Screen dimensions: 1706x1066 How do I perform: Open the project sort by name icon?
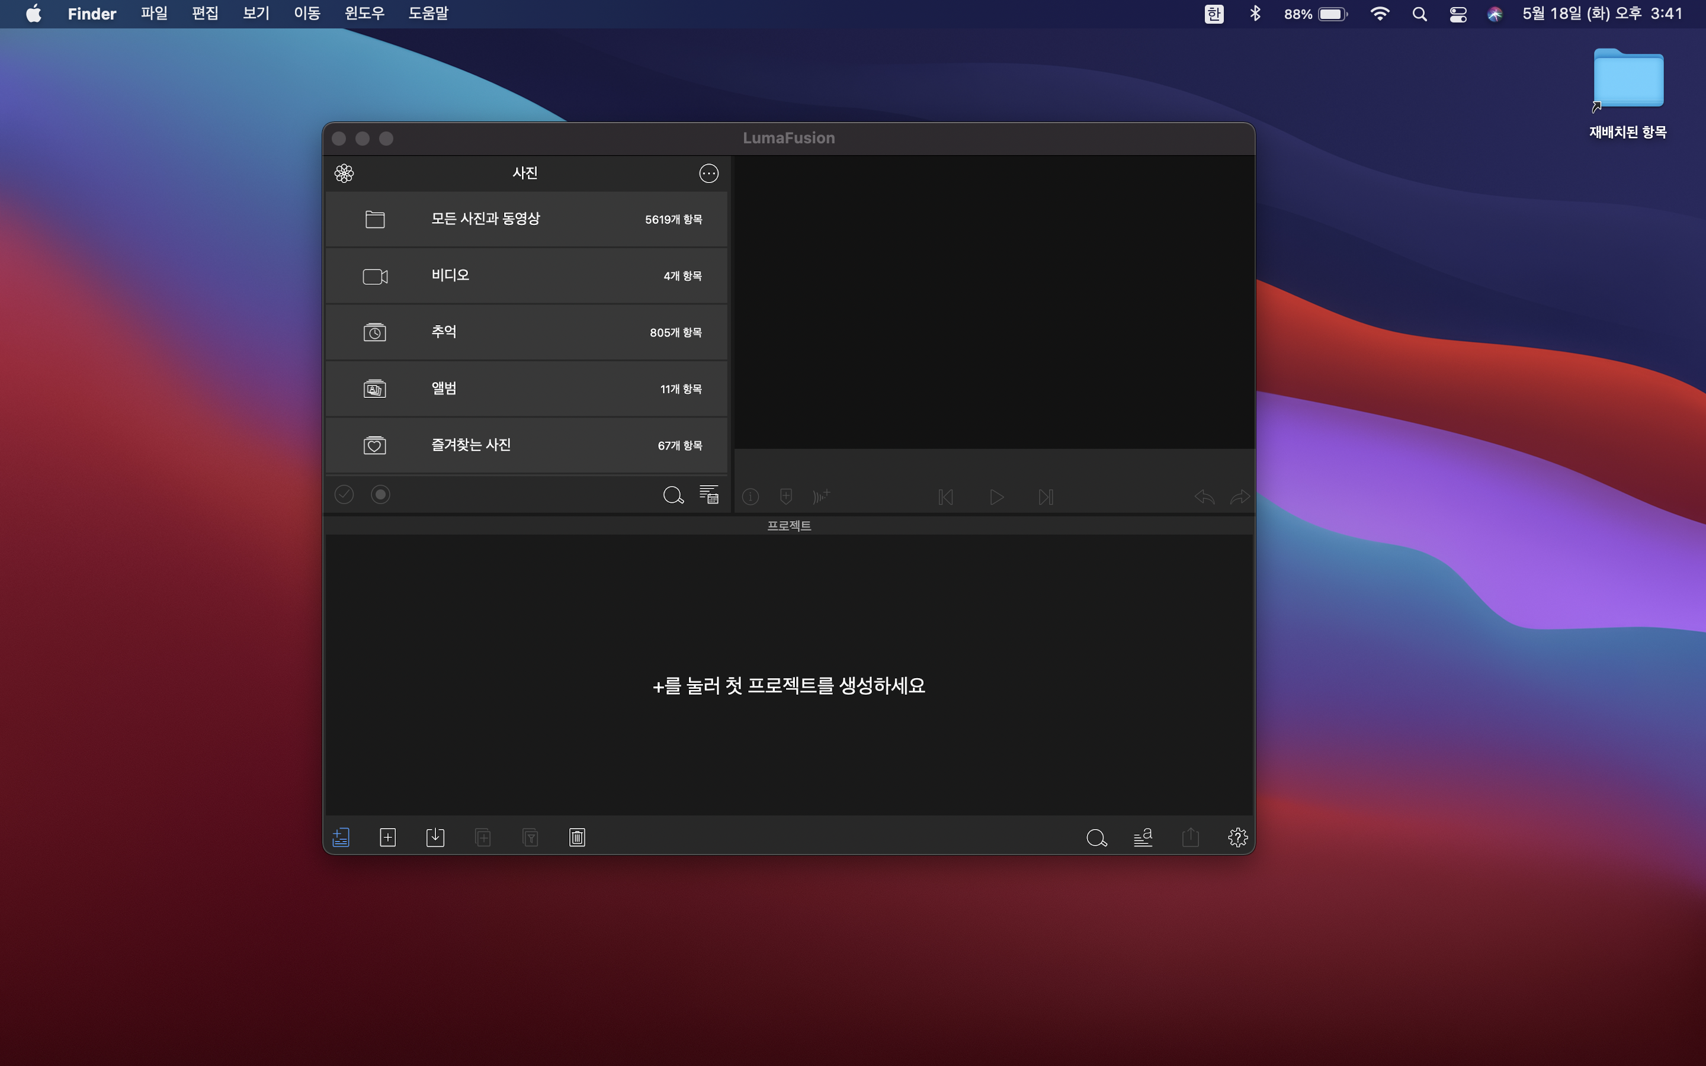click(x=1143, y=837)
